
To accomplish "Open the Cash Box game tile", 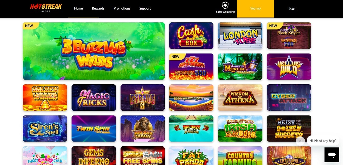I will [x=191, y=36].
